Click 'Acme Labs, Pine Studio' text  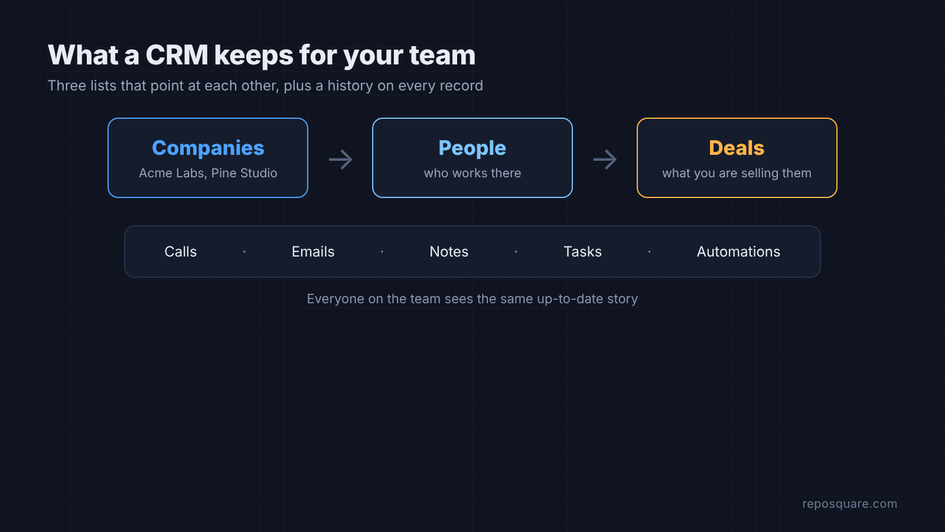(x=208, y=173)
